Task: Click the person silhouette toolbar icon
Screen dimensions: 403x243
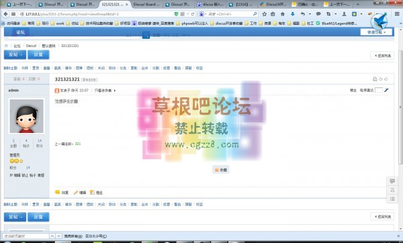Action: pyautogui.click(x=344, y=14)
